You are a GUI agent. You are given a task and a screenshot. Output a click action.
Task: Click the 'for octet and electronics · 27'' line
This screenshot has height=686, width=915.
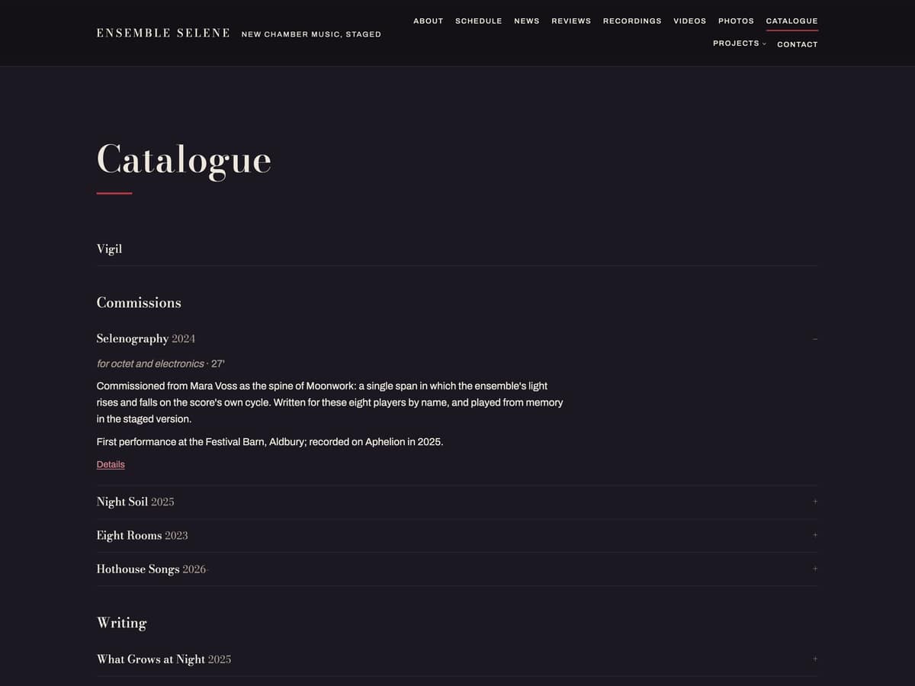(160, 364)
